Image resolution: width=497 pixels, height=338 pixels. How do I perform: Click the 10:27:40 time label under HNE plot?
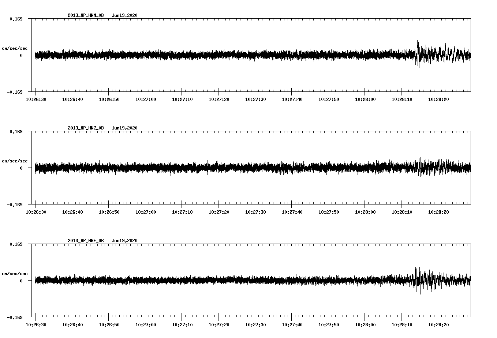[x=292, y=324]
